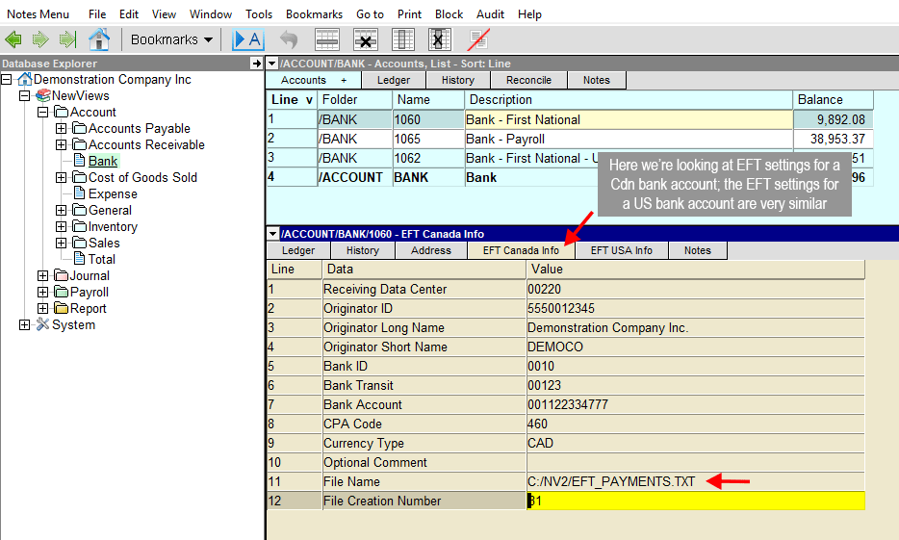Click the forward-to-end arrow icon
Screen dimensions: 899x540
coord(67,39)
